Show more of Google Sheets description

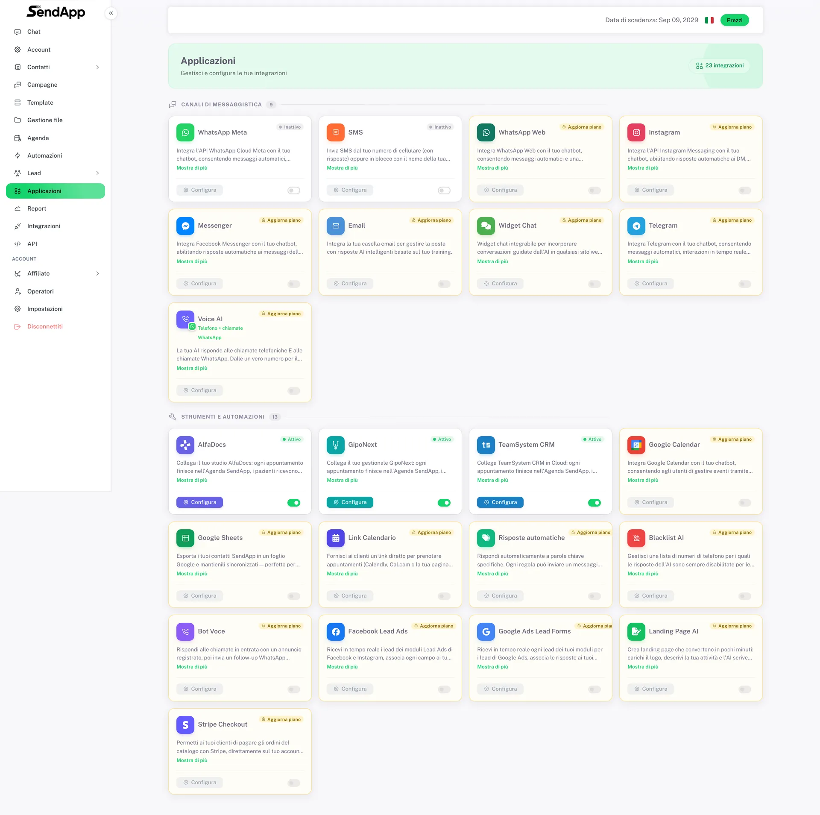click(192, 574)
